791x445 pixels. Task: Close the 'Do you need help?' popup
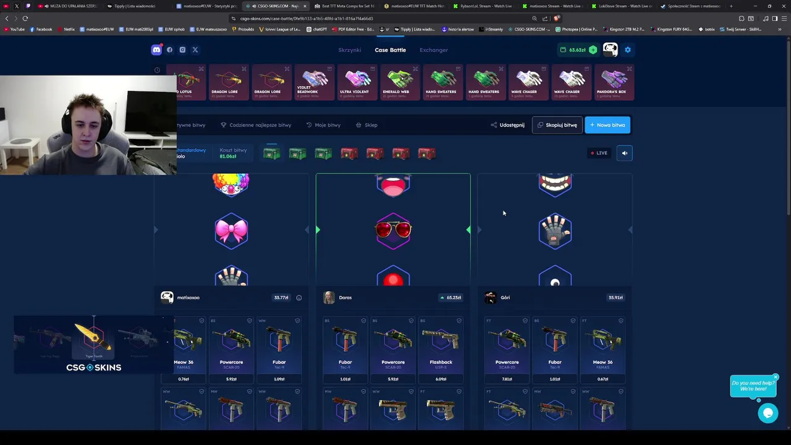point(776,377)
